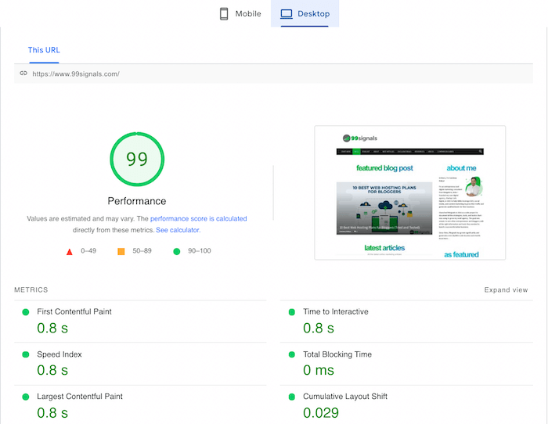This screenshot has height=424, width=548.
Task: Click the orange square 50–89 legend icon
Action: pyautogui.click(x=121, y=251)
